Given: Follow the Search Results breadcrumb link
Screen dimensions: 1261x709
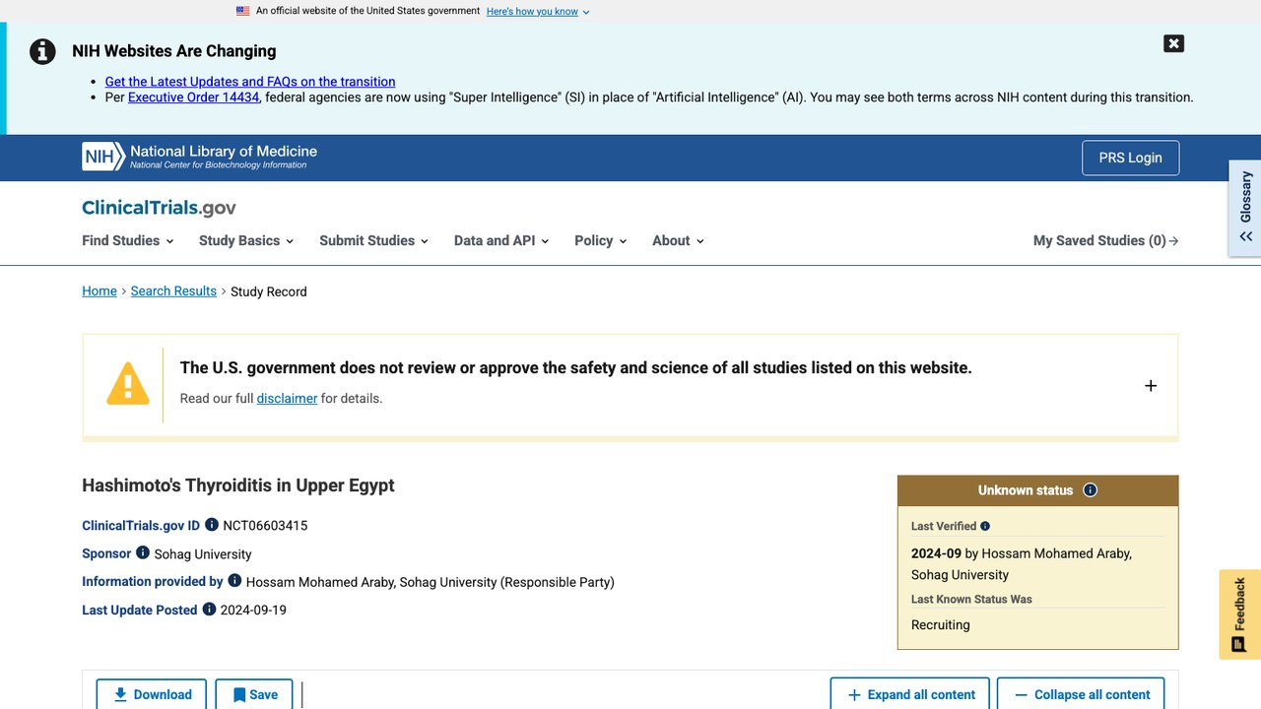Looking at the screenshot, I should [173, 290].
